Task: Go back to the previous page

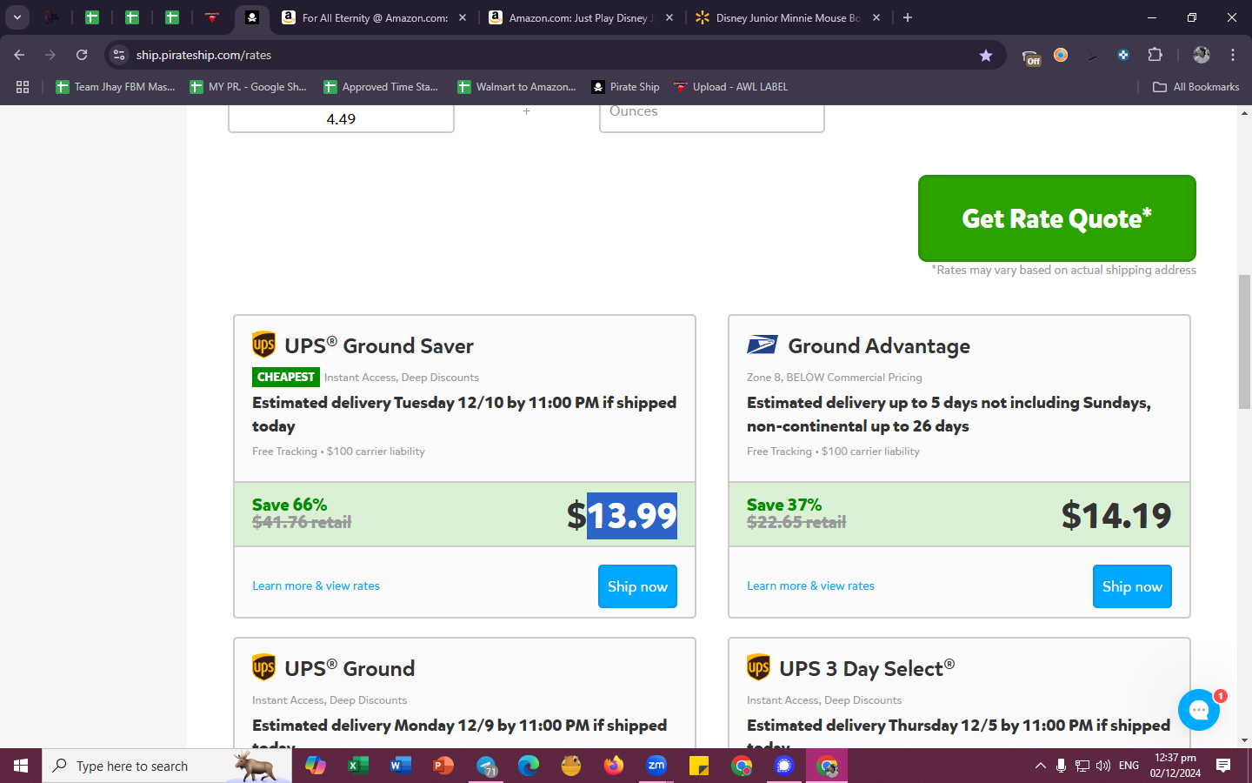Action: point(19,55)
